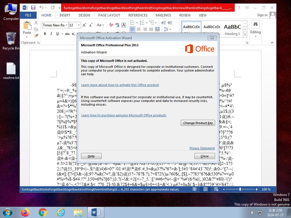291x218 pixels.
Task: Activate the Format Painter brush
Action: [x=36, y=35]
